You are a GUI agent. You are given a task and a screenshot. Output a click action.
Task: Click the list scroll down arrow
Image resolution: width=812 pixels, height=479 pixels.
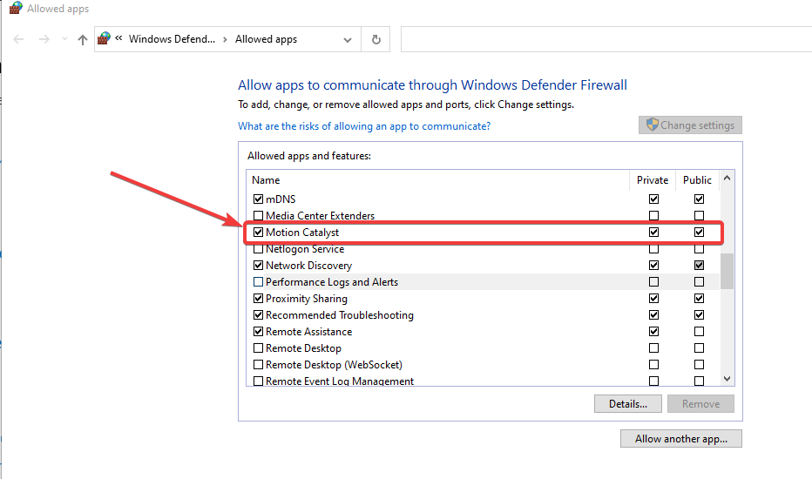coord(727,379)
